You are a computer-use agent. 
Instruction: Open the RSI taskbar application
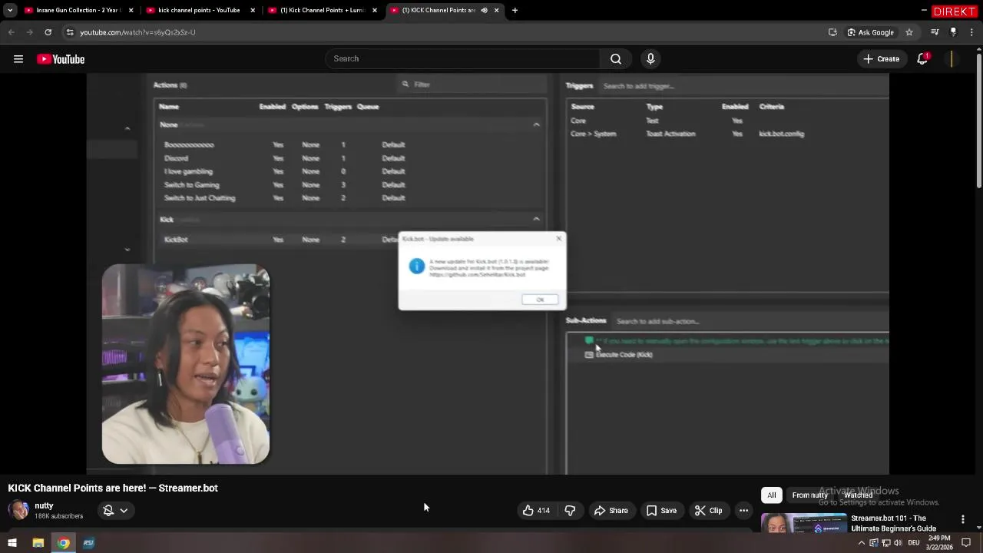(x=88, y=543)
